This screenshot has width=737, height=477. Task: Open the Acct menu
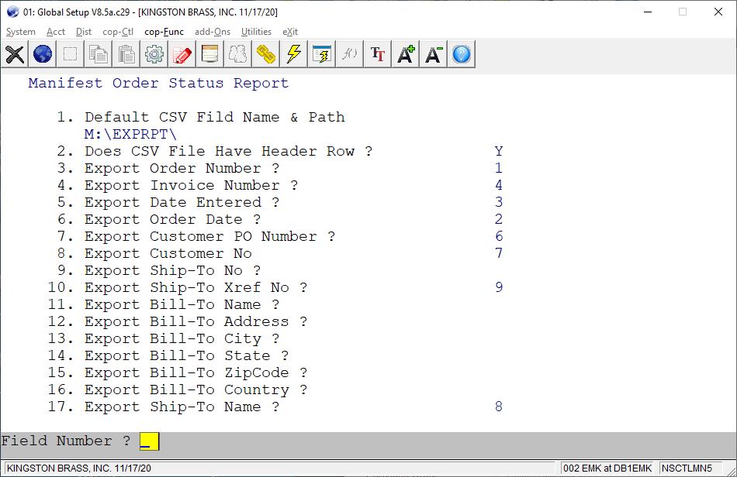pyautogui.click(x=56, y=32)
